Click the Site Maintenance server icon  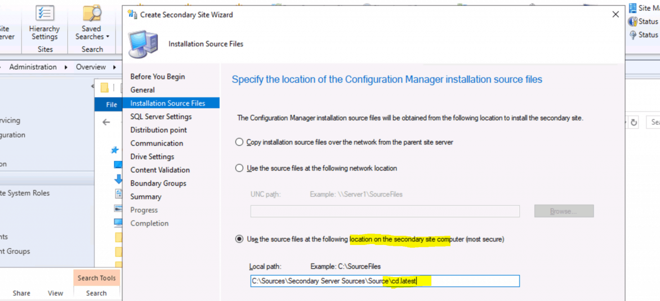point(633,8)
